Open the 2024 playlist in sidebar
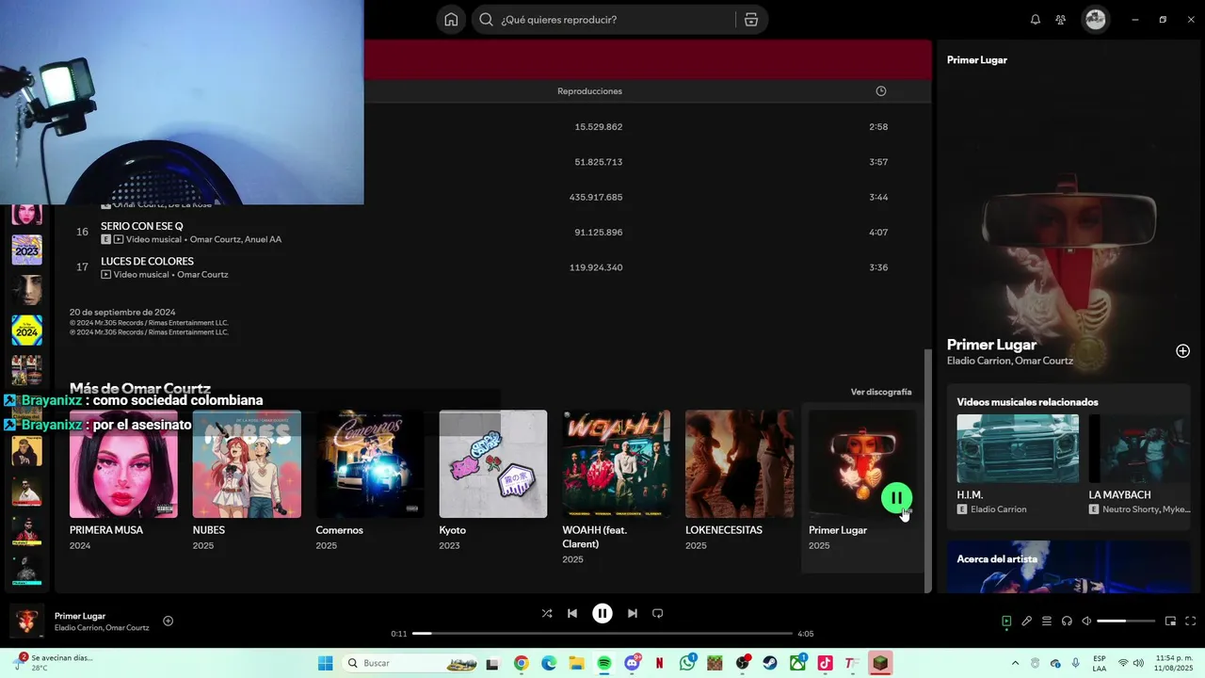 tap(26, 331)
